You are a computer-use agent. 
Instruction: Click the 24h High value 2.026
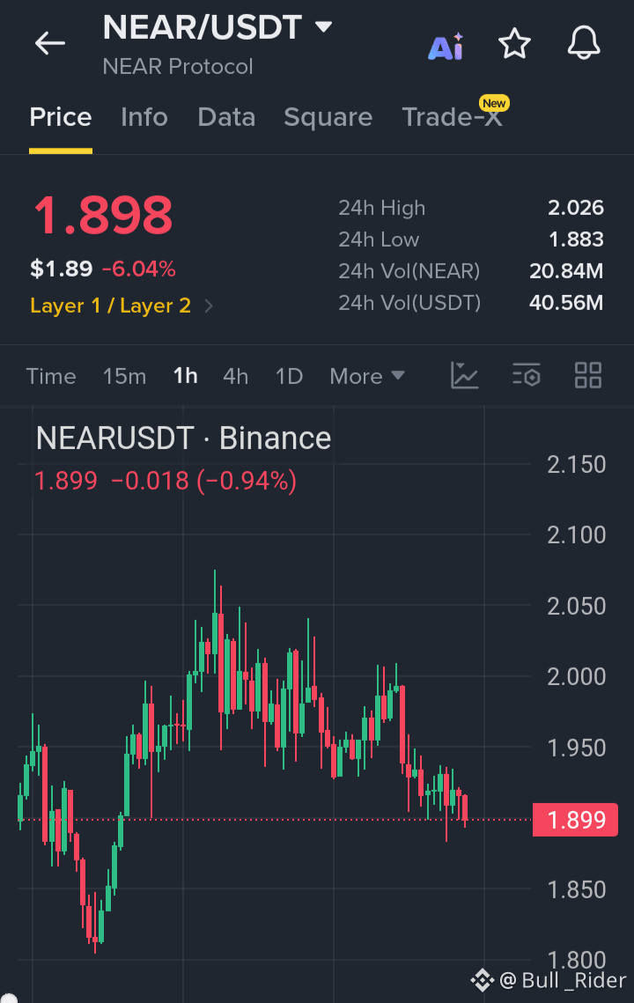[576, 207]
